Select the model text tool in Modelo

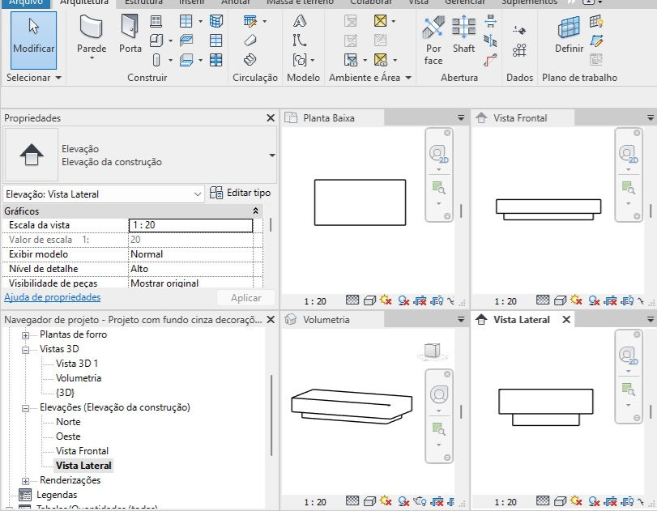300,21
